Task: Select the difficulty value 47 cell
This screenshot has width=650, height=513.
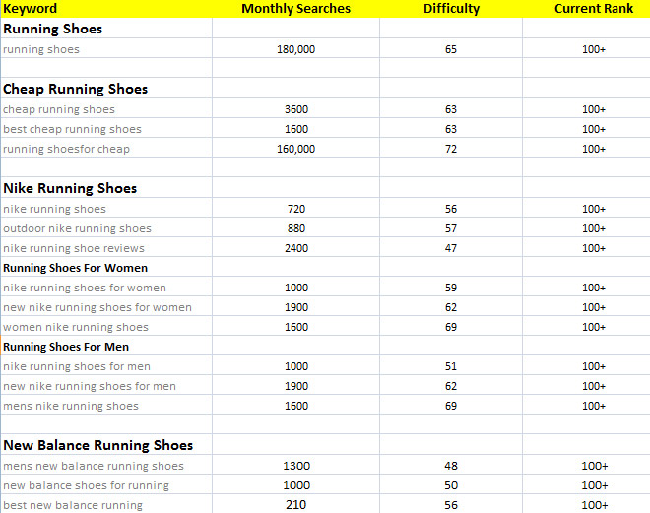Action: pyautogui.click(x=451, y=248)
